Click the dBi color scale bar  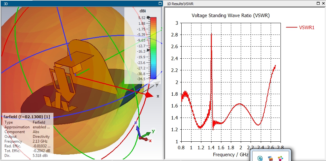click(153, 48)
